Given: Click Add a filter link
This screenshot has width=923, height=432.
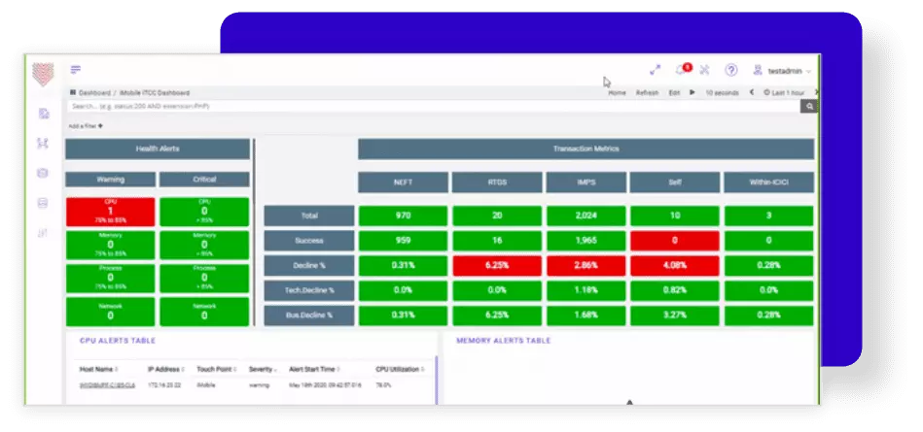Looking at the screenshot, I should coord(86,126).
